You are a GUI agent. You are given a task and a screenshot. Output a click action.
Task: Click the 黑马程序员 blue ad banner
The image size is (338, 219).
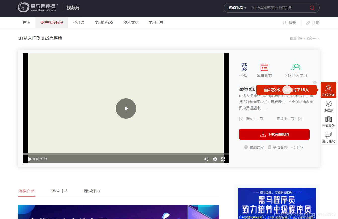pos(277,203)
